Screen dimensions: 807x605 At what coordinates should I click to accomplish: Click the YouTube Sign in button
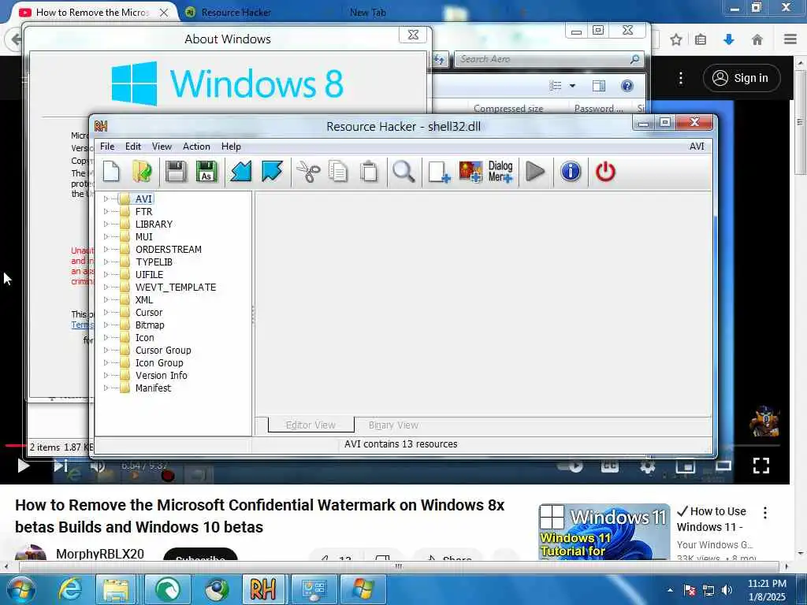741,78
